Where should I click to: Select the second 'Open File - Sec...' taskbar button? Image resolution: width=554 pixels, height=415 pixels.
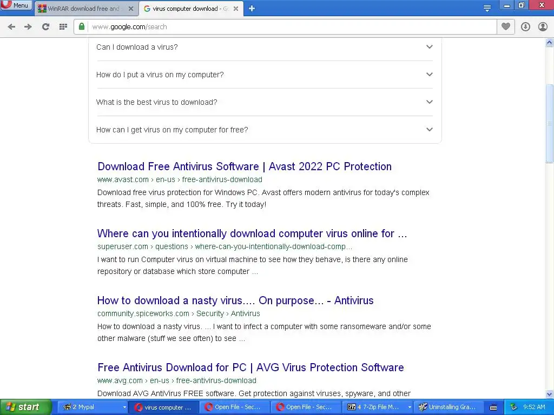tap(306, 407)
